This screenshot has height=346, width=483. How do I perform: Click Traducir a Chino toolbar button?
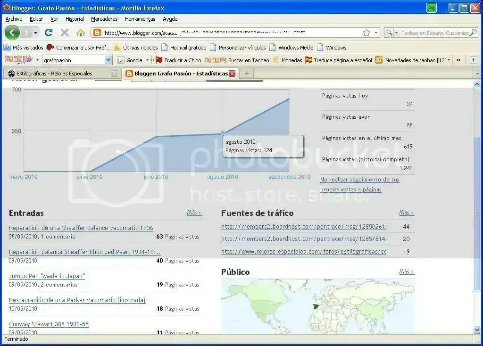coord(178,60)
